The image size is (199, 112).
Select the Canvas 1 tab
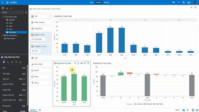point(33,110)
